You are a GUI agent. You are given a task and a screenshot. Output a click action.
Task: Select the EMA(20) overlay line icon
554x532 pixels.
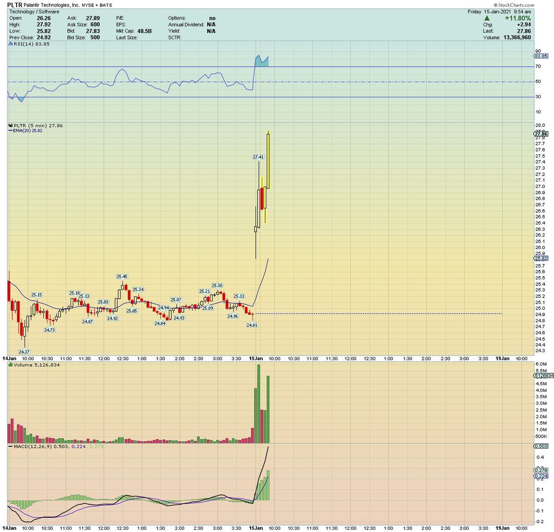[10, 130]
